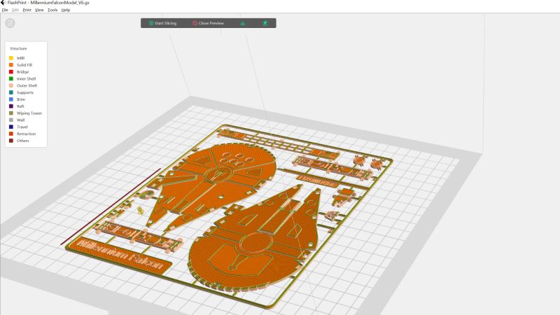Open the File menu
This screenshot has width=560, height=315.
click(x=5, y=10)
